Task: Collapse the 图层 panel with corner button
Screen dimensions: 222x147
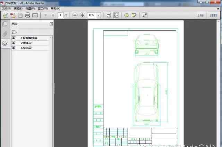Action: click(51, 24)
